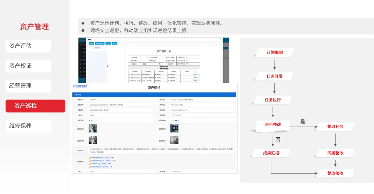This screenshot has width=374, height=194.
Task: Open inspection photo 4 thumbnail
Action: [x=174, y=140]
